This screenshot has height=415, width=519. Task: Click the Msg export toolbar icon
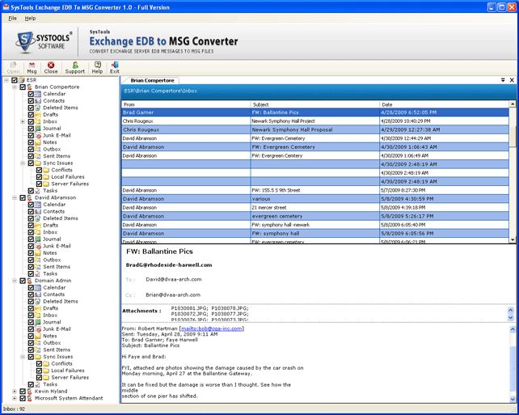coord(32,68)
